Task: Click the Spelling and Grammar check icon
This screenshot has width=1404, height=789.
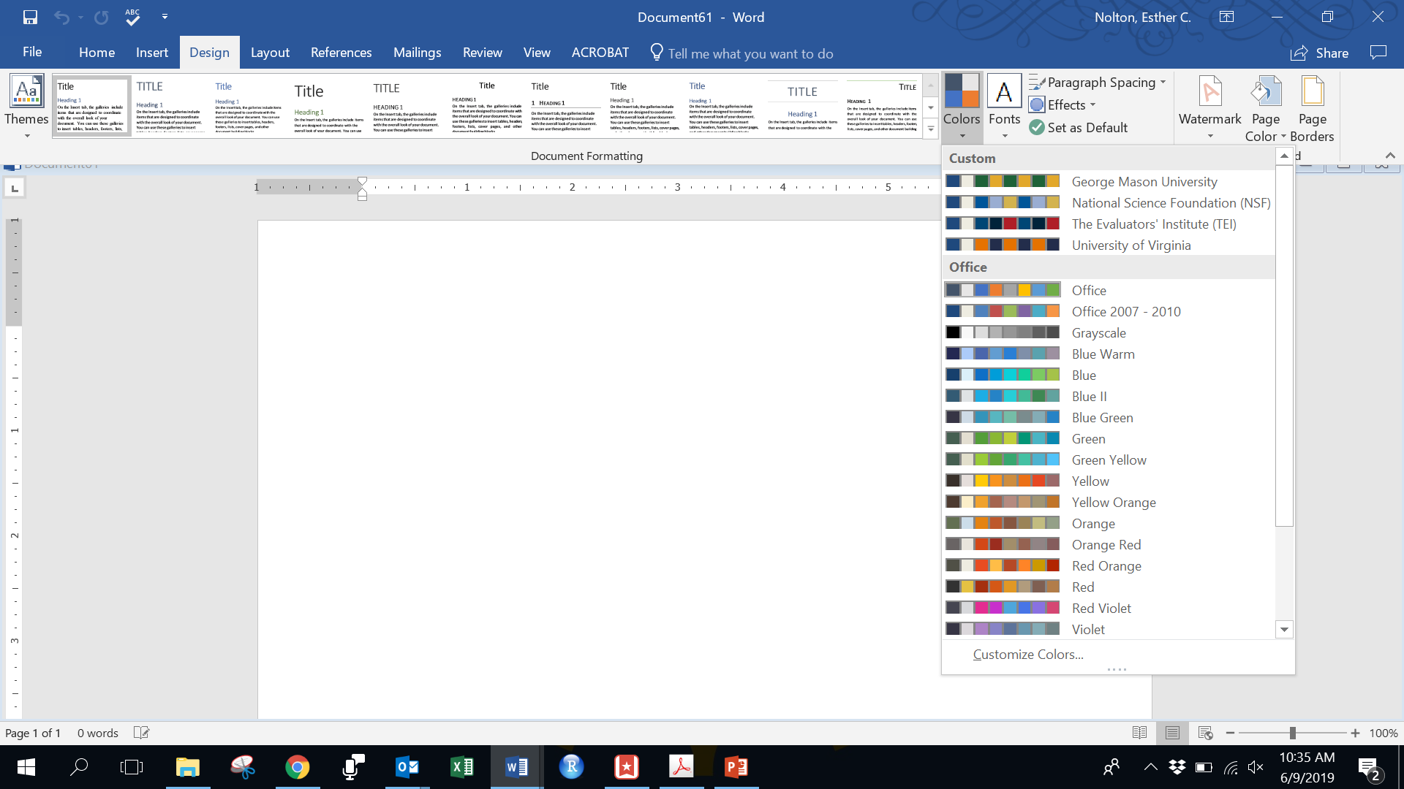Action: pos(132,17)
